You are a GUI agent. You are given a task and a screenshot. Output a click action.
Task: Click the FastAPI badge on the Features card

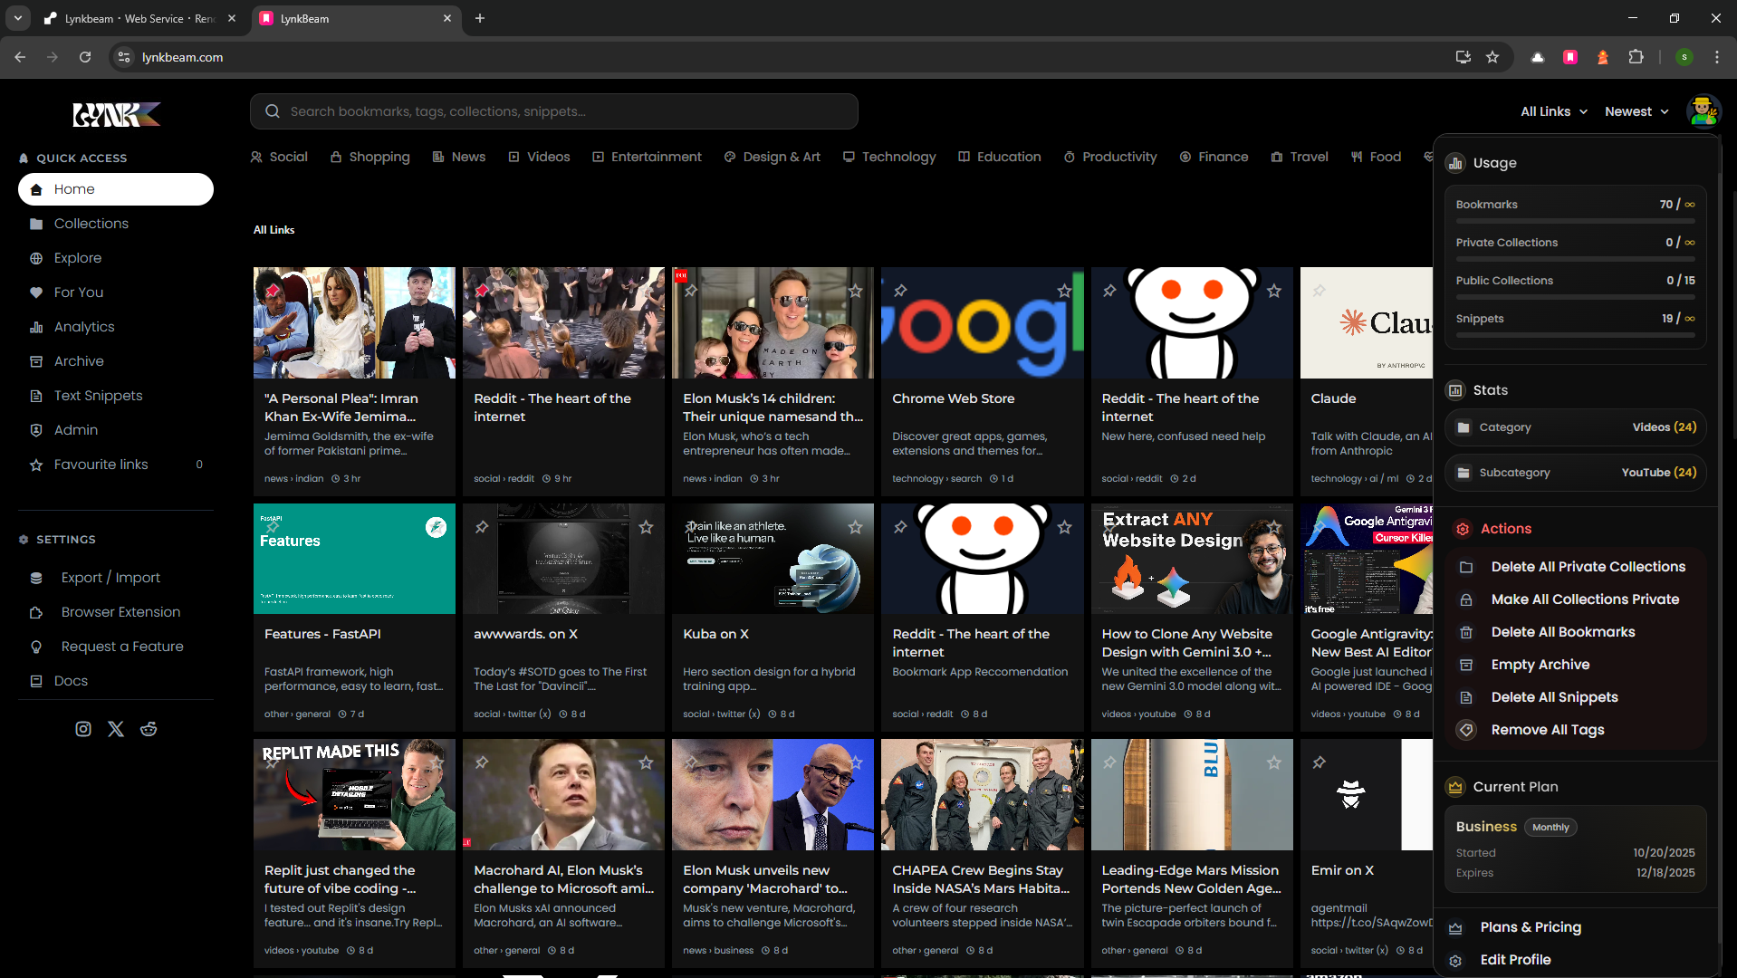click(436, 528)
